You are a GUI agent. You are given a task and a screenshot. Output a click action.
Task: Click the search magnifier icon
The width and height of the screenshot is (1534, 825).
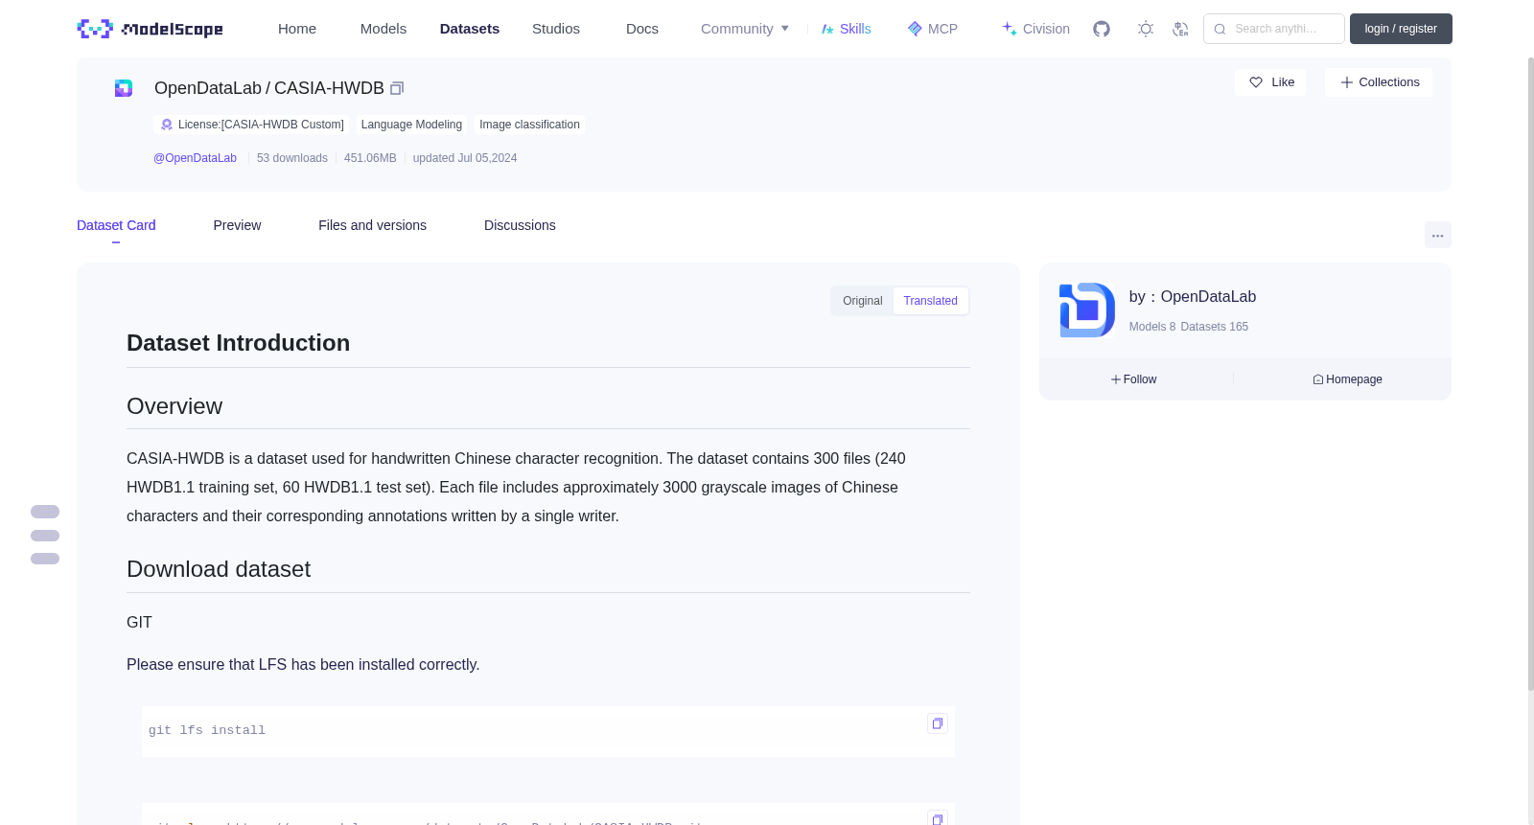point(1220,29)
